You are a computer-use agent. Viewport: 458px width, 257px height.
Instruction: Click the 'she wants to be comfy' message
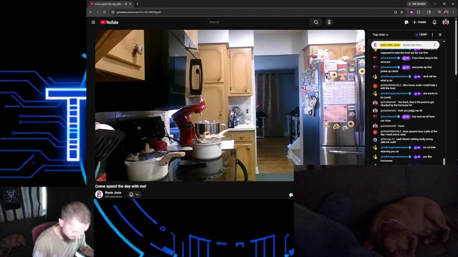406,95
